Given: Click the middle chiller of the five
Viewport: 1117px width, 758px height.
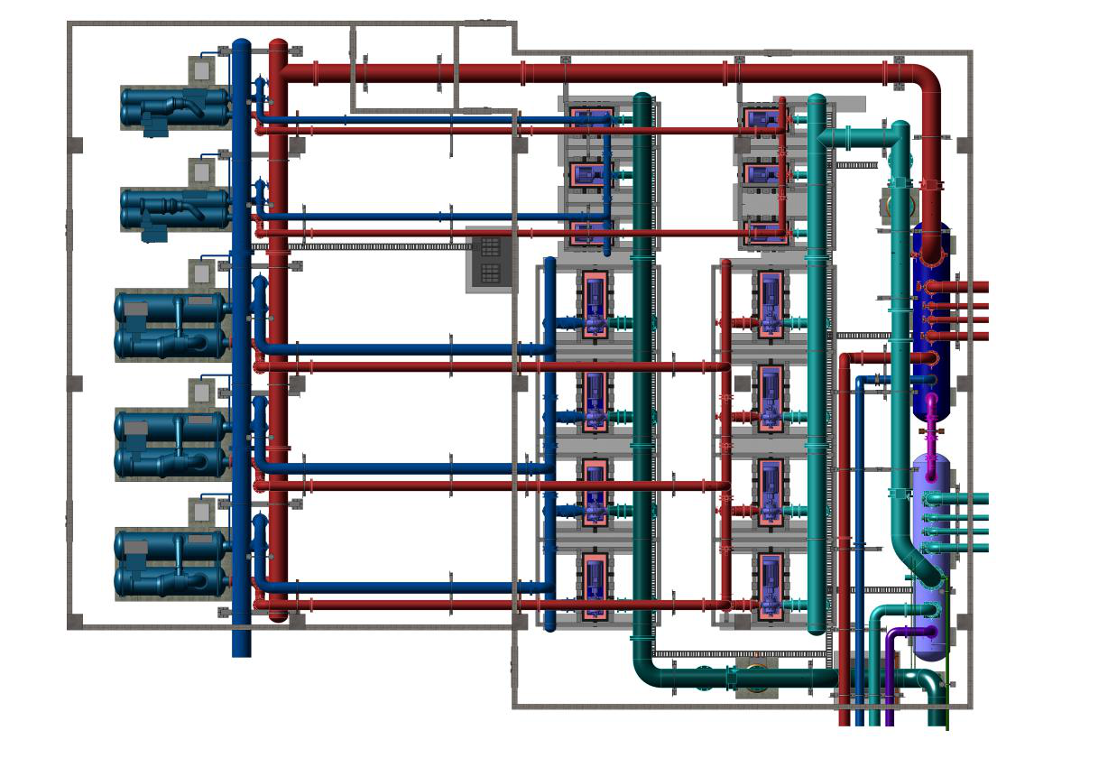Looking at the screenshot, I should pyautogui.click(x=171, y=324).
